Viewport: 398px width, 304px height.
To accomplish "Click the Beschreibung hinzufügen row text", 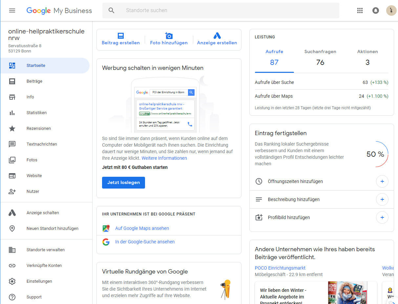I will click(294, 199).
